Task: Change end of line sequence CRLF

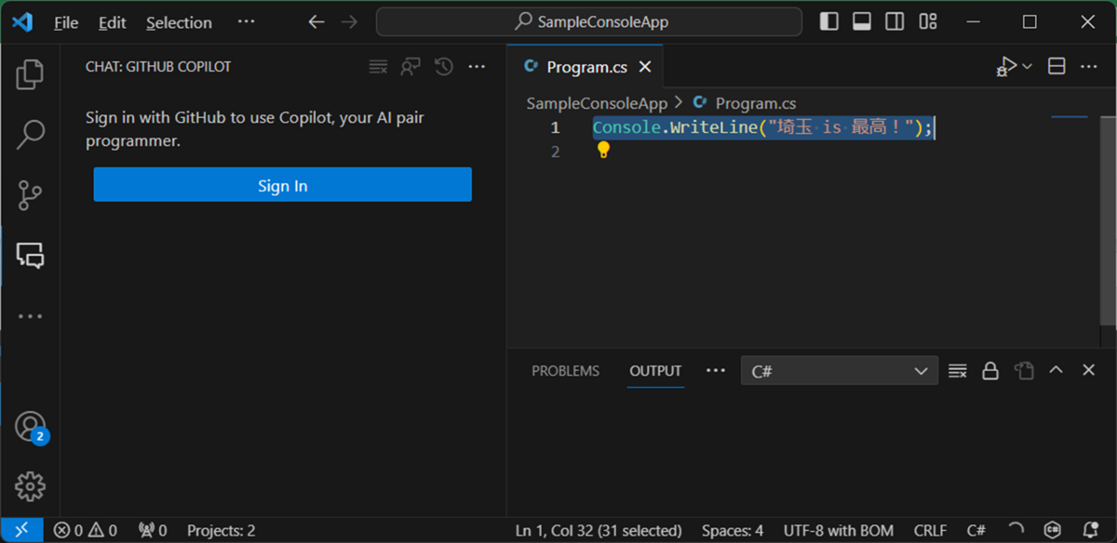Action: [930, 531]
